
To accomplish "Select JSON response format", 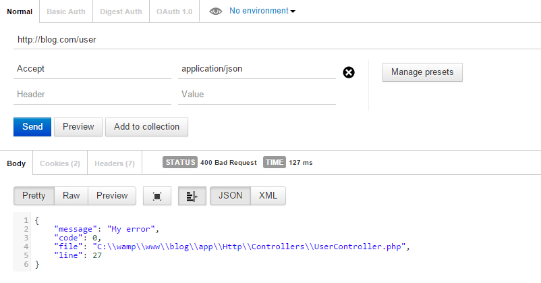I will click(x=231, y=196).
